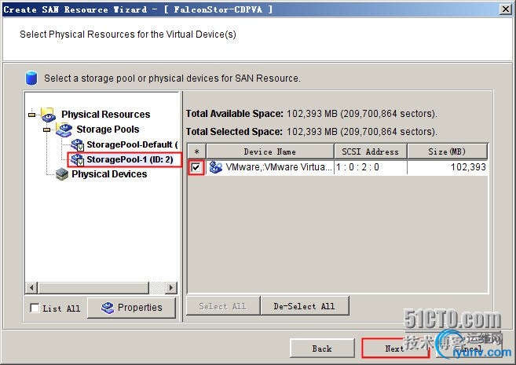Screen dimensions: 516x365
Task: Collapse the Storage Pools tree node
Action: point(47,130)
